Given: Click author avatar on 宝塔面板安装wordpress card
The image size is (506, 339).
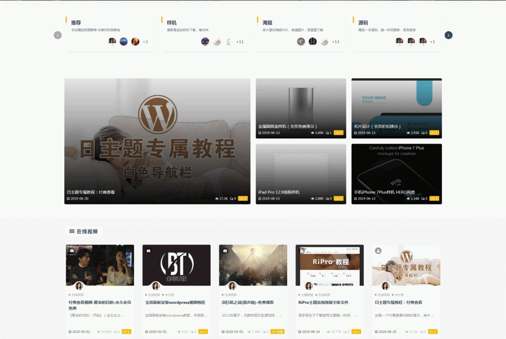Looking at the screenshot, I should 156,286.
